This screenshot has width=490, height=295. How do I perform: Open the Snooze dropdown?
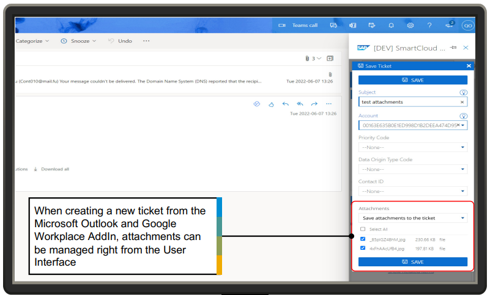click(78, 41)
